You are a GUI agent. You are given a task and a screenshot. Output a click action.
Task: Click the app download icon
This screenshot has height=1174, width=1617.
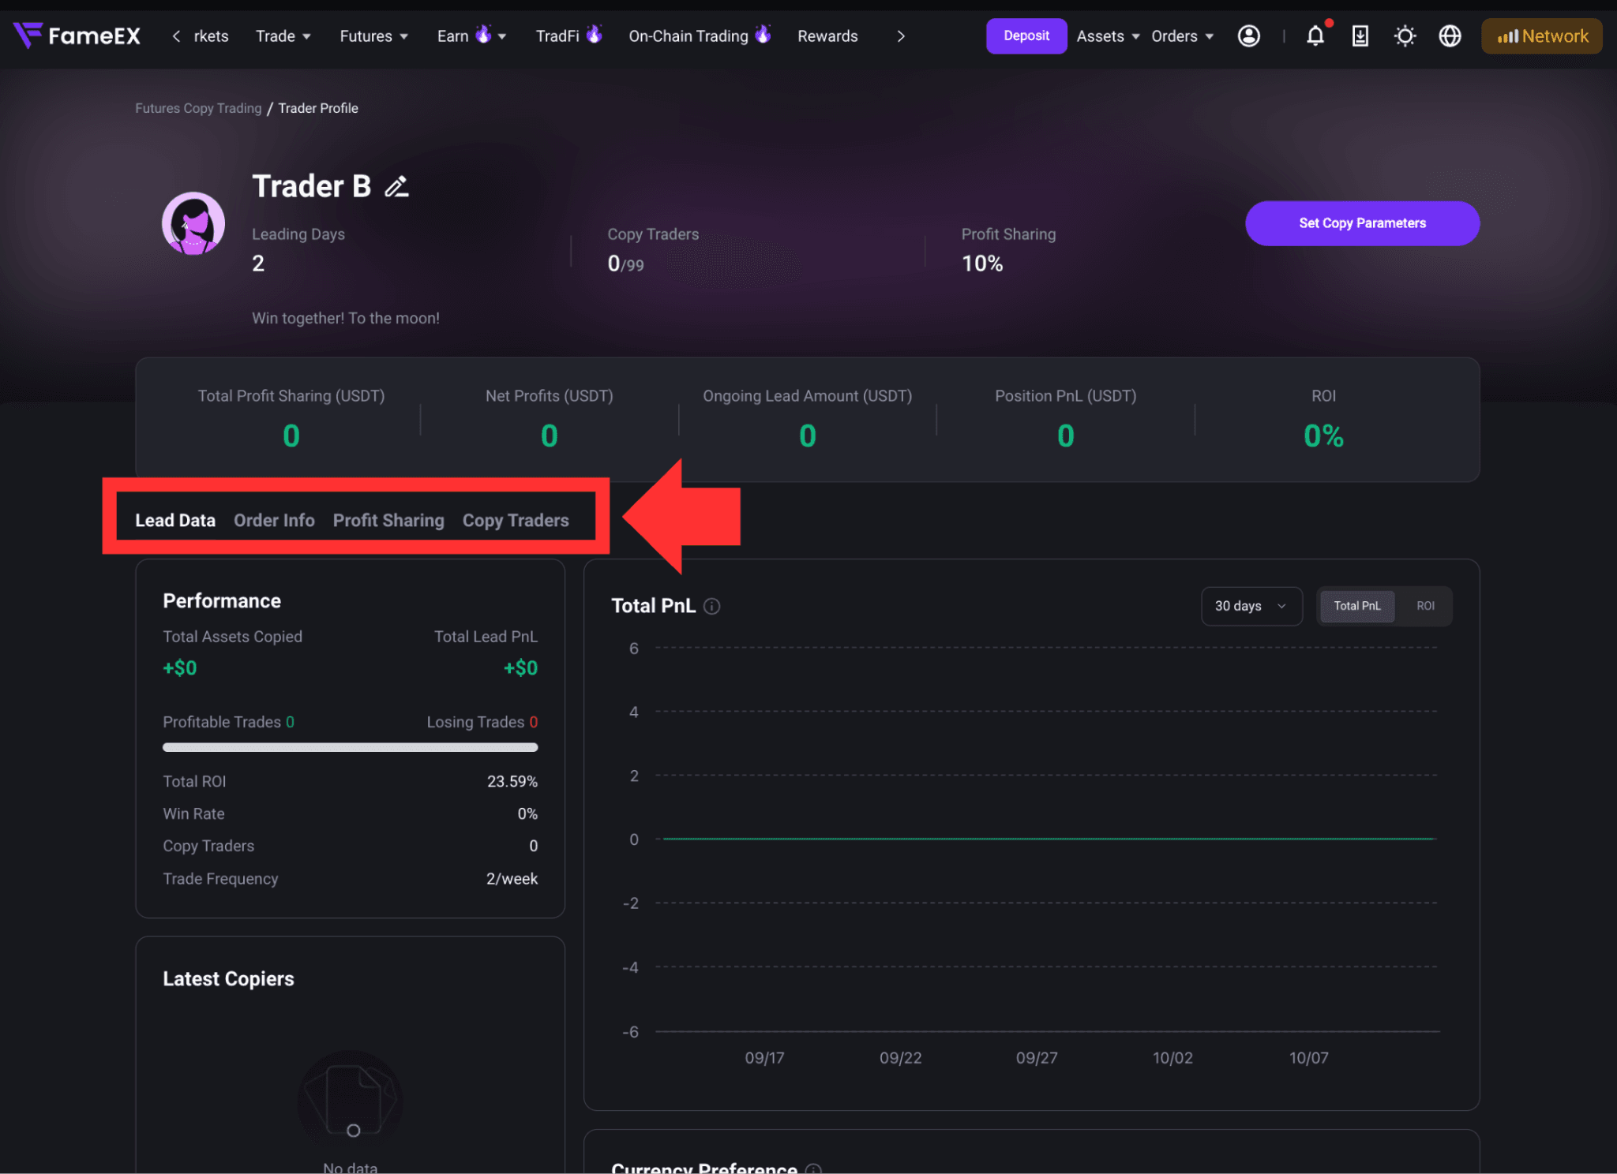tap(1360, 36)
